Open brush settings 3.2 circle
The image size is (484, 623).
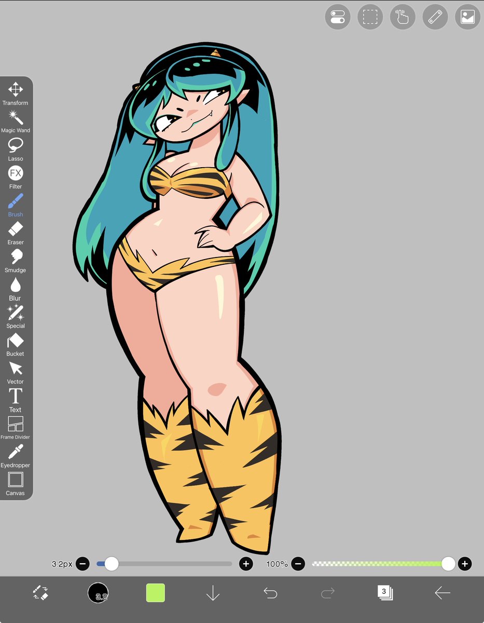[98, 592]
